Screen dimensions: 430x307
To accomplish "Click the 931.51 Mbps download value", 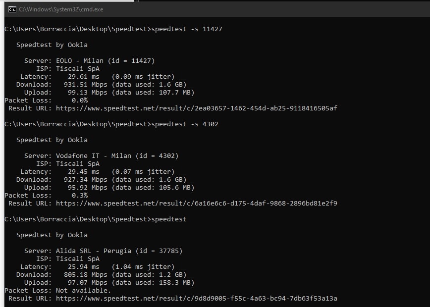I will pos(85,84).
